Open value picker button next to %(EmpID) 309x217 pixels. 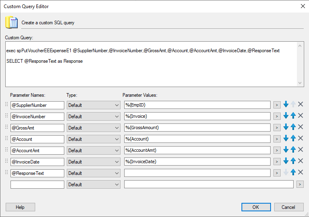(277, 105)
